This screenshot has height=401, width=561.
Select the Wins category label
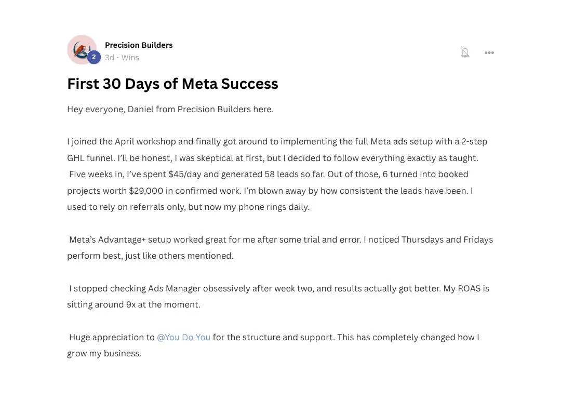[130, 58]
